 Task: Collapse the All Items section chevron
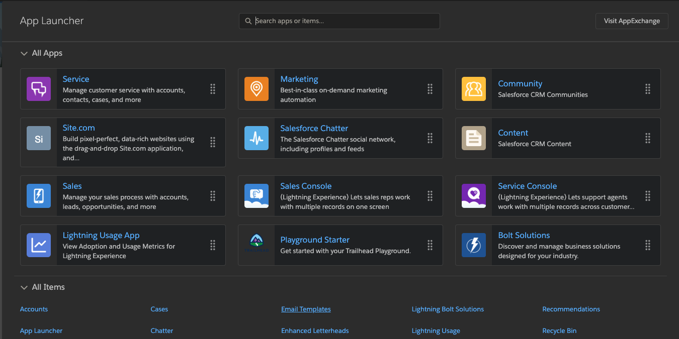pyautogui.click(x=24, y=287)
